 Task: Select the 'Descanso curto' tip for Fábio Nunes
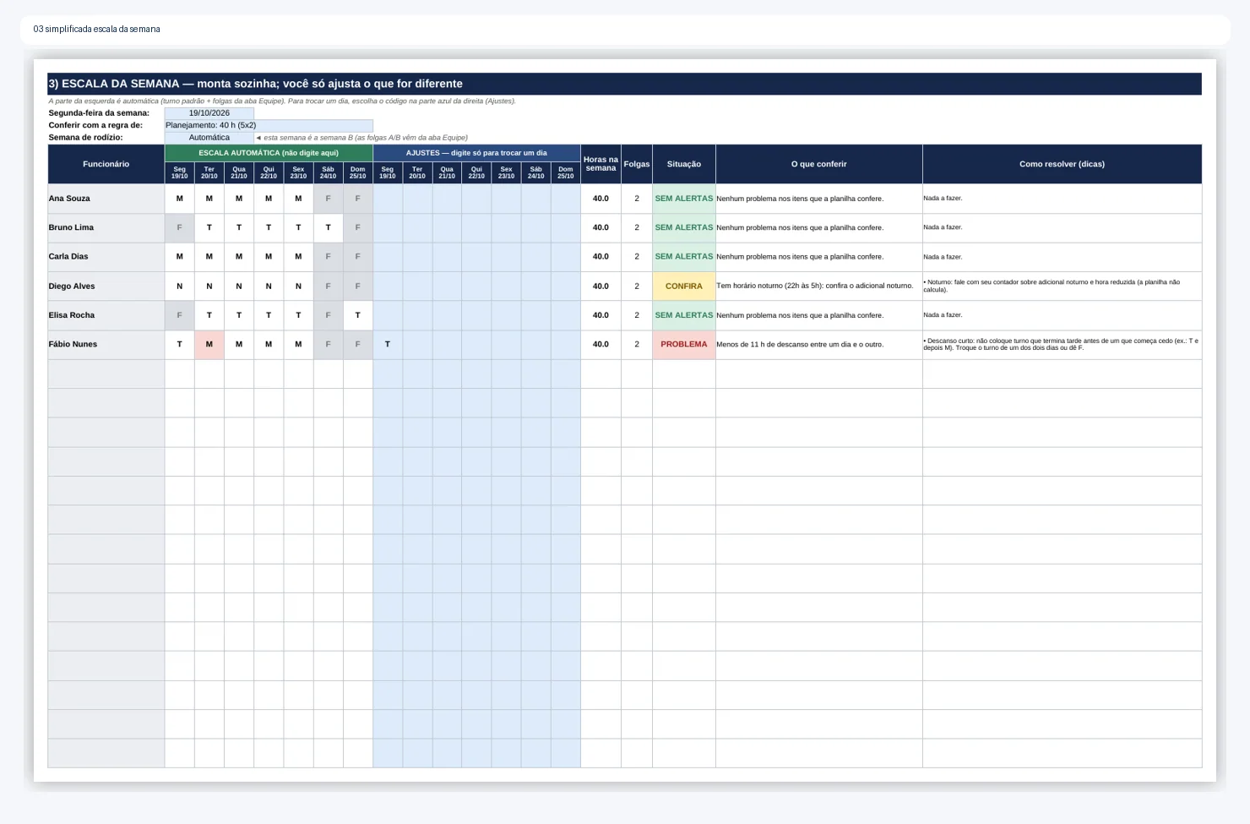pos(1061,345)
